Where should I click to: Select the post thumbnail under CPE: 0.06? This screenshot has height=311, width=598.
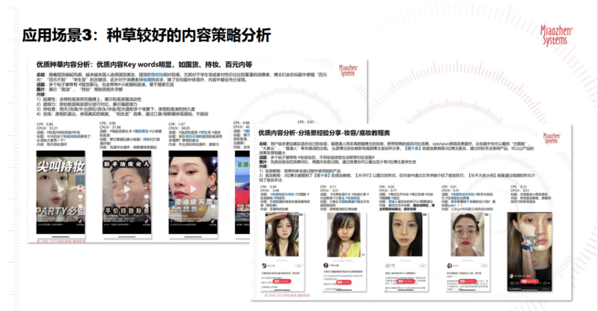coord(282,252)
